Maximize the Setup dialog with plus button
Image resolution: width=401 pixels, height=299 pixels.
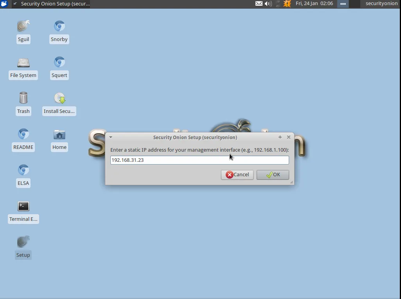pyautogui.click(x=280, y=137)
